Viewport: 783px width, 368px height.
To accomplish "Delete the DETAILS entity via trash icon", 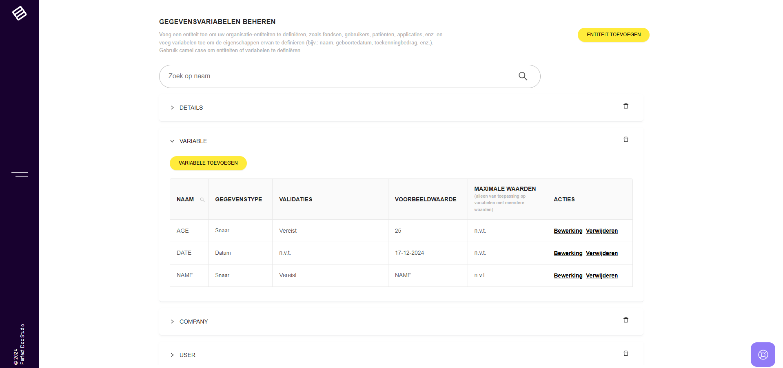I will pos(626,106).
